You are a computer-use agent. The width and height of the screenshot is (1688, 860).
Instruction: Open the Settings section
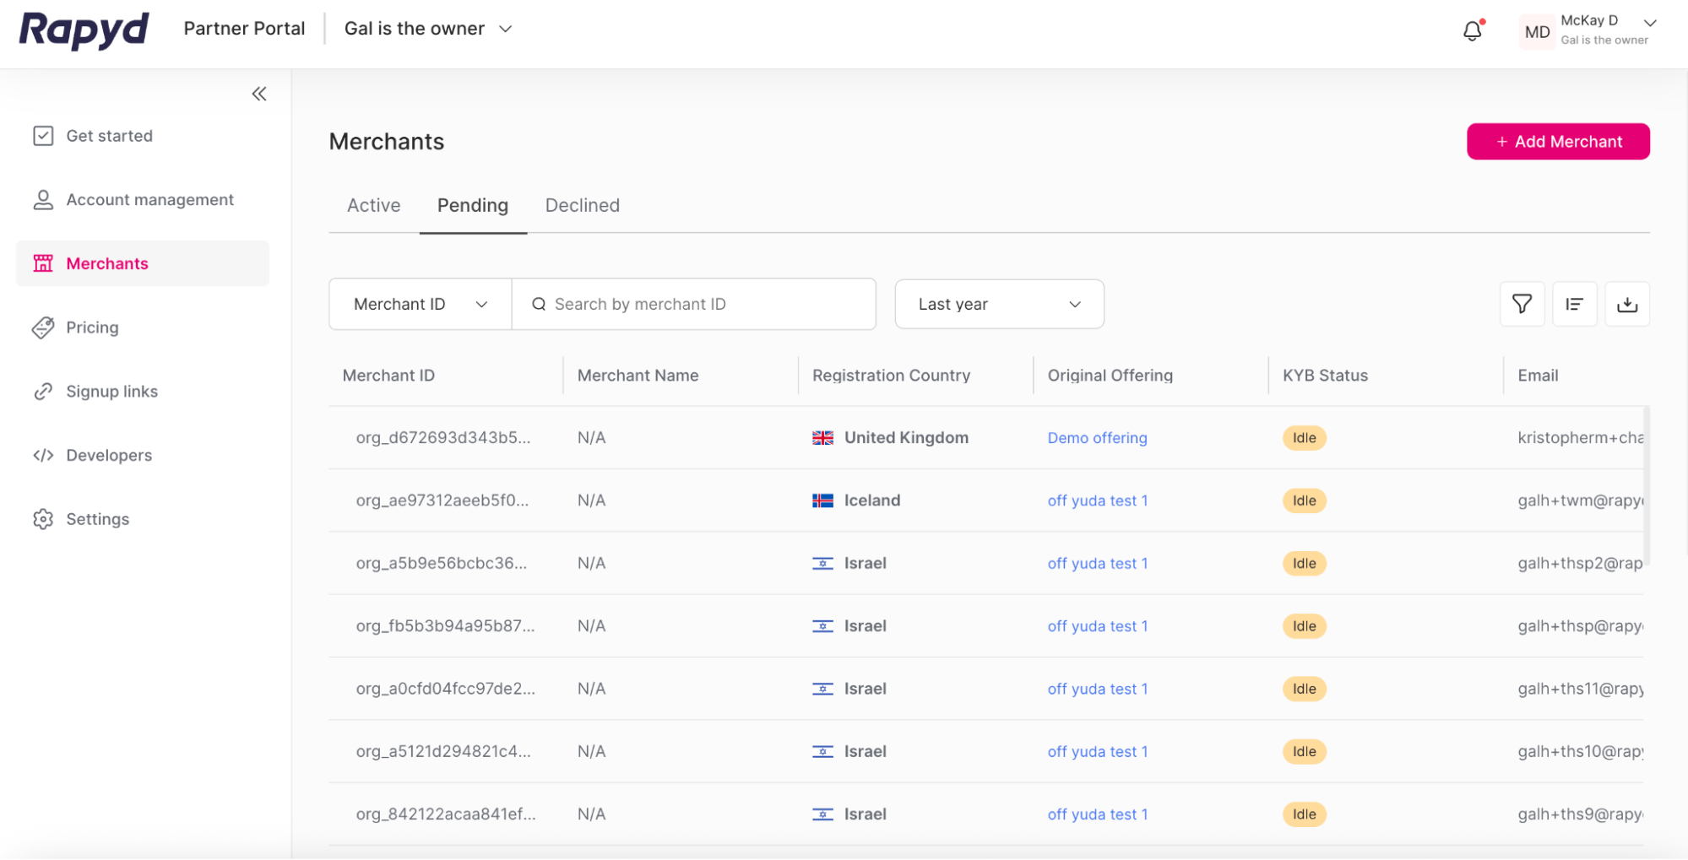tap(97, 519)
